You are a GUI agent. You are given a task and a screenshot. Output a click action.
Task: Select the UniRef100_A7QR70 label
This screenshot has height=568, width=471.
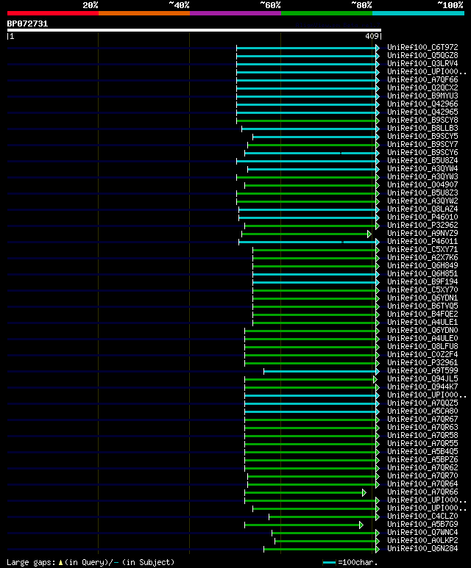coord(422,475)
